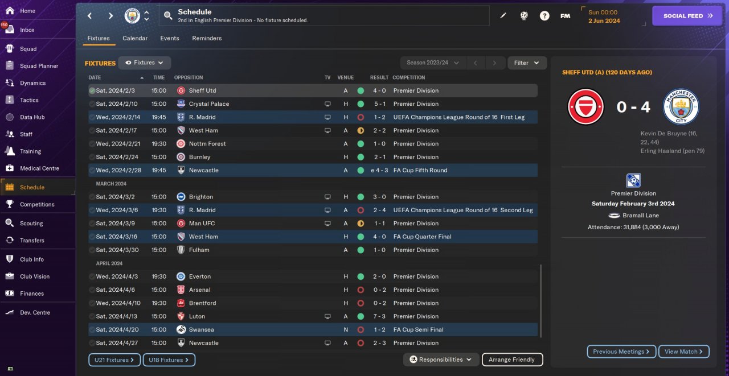The image size is (729, 376).
Task: Open Dev. Centre sidebar item
Action: click(x=35, y=312)
